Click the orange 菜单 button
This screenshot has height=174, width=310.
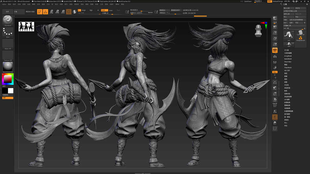pos(269,1)
